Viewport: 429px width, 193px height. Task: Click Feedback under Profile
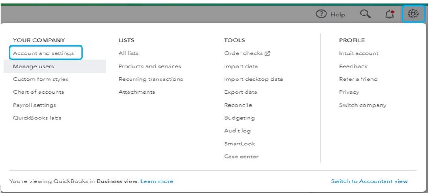coord(353,66)
